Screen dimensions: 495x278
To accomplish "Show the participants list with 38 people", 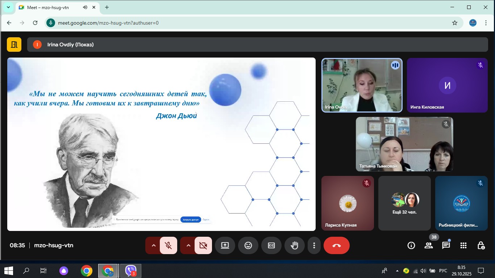I will pyautogui.click(x=429, y=245).
